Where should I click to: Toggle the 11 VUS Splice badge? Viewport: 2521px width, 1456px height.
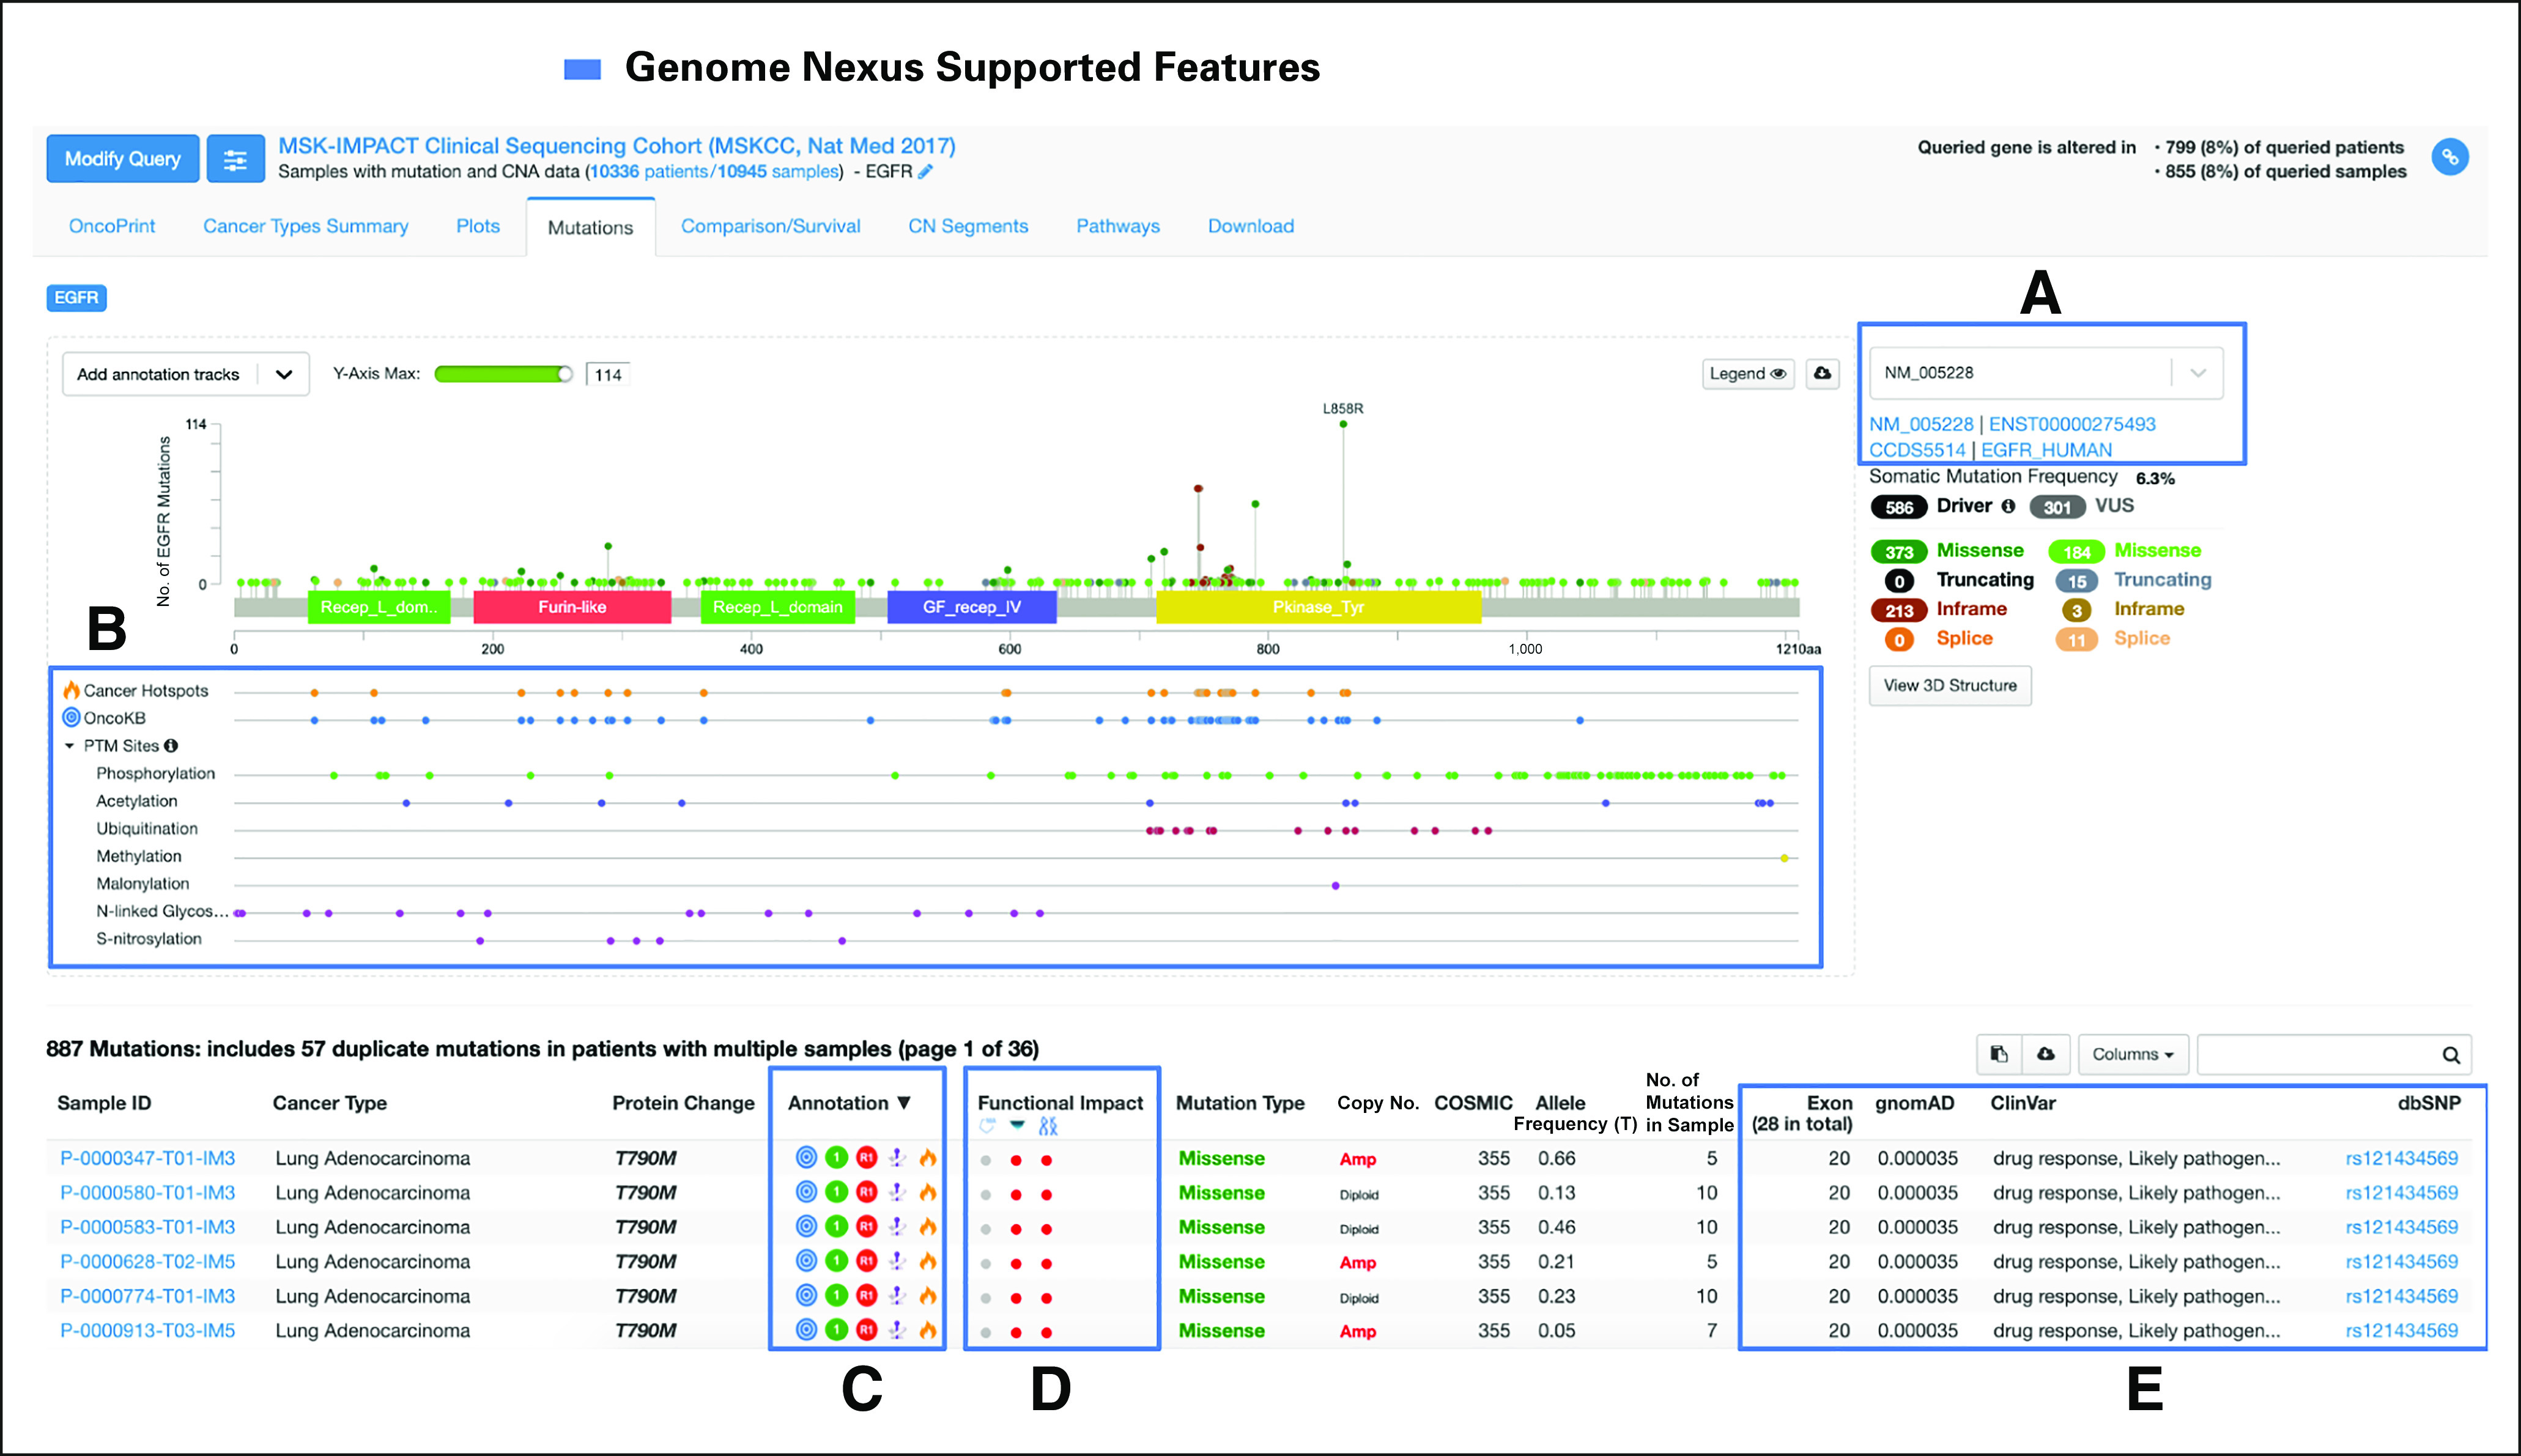(x=2076, y=640)
